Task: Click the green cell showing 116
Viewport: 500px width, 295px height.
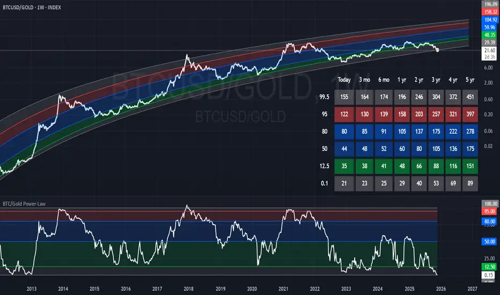Action: pos(453,166)
